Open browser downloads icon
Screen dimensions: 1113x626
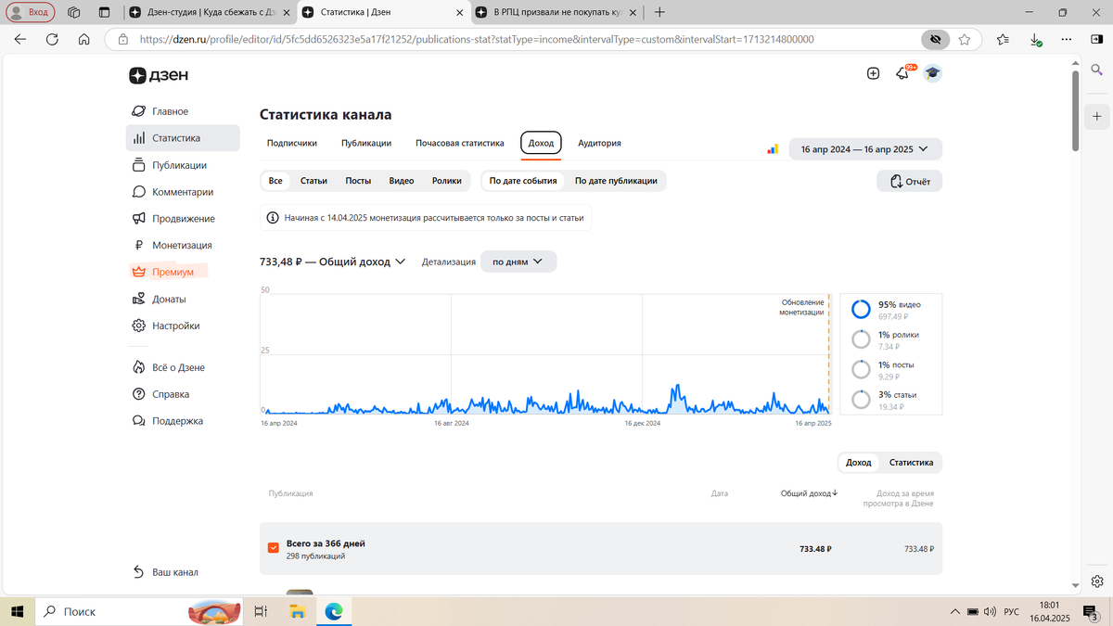pyautogui.click(x=1036, y=40)
